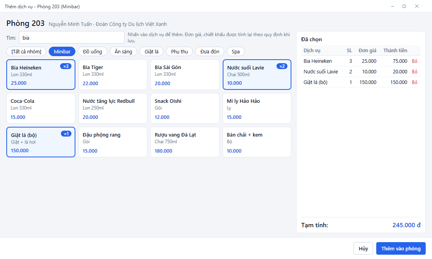This screenshot has width=432, height=259.
Task: Choose the Đưa đón category
Action: click(210, 51)
